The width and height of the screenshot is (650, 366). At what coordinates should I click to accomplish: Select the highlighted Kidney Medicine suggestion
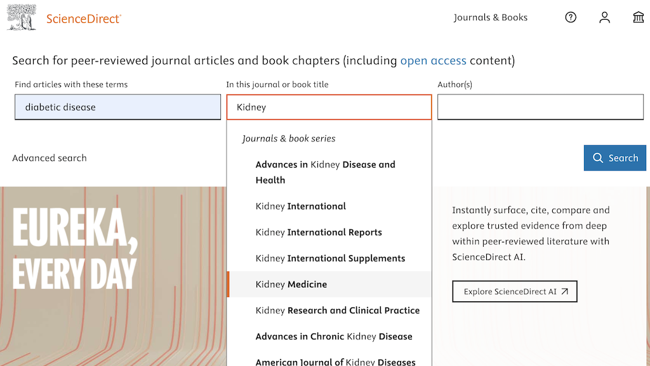click(291, 284)
